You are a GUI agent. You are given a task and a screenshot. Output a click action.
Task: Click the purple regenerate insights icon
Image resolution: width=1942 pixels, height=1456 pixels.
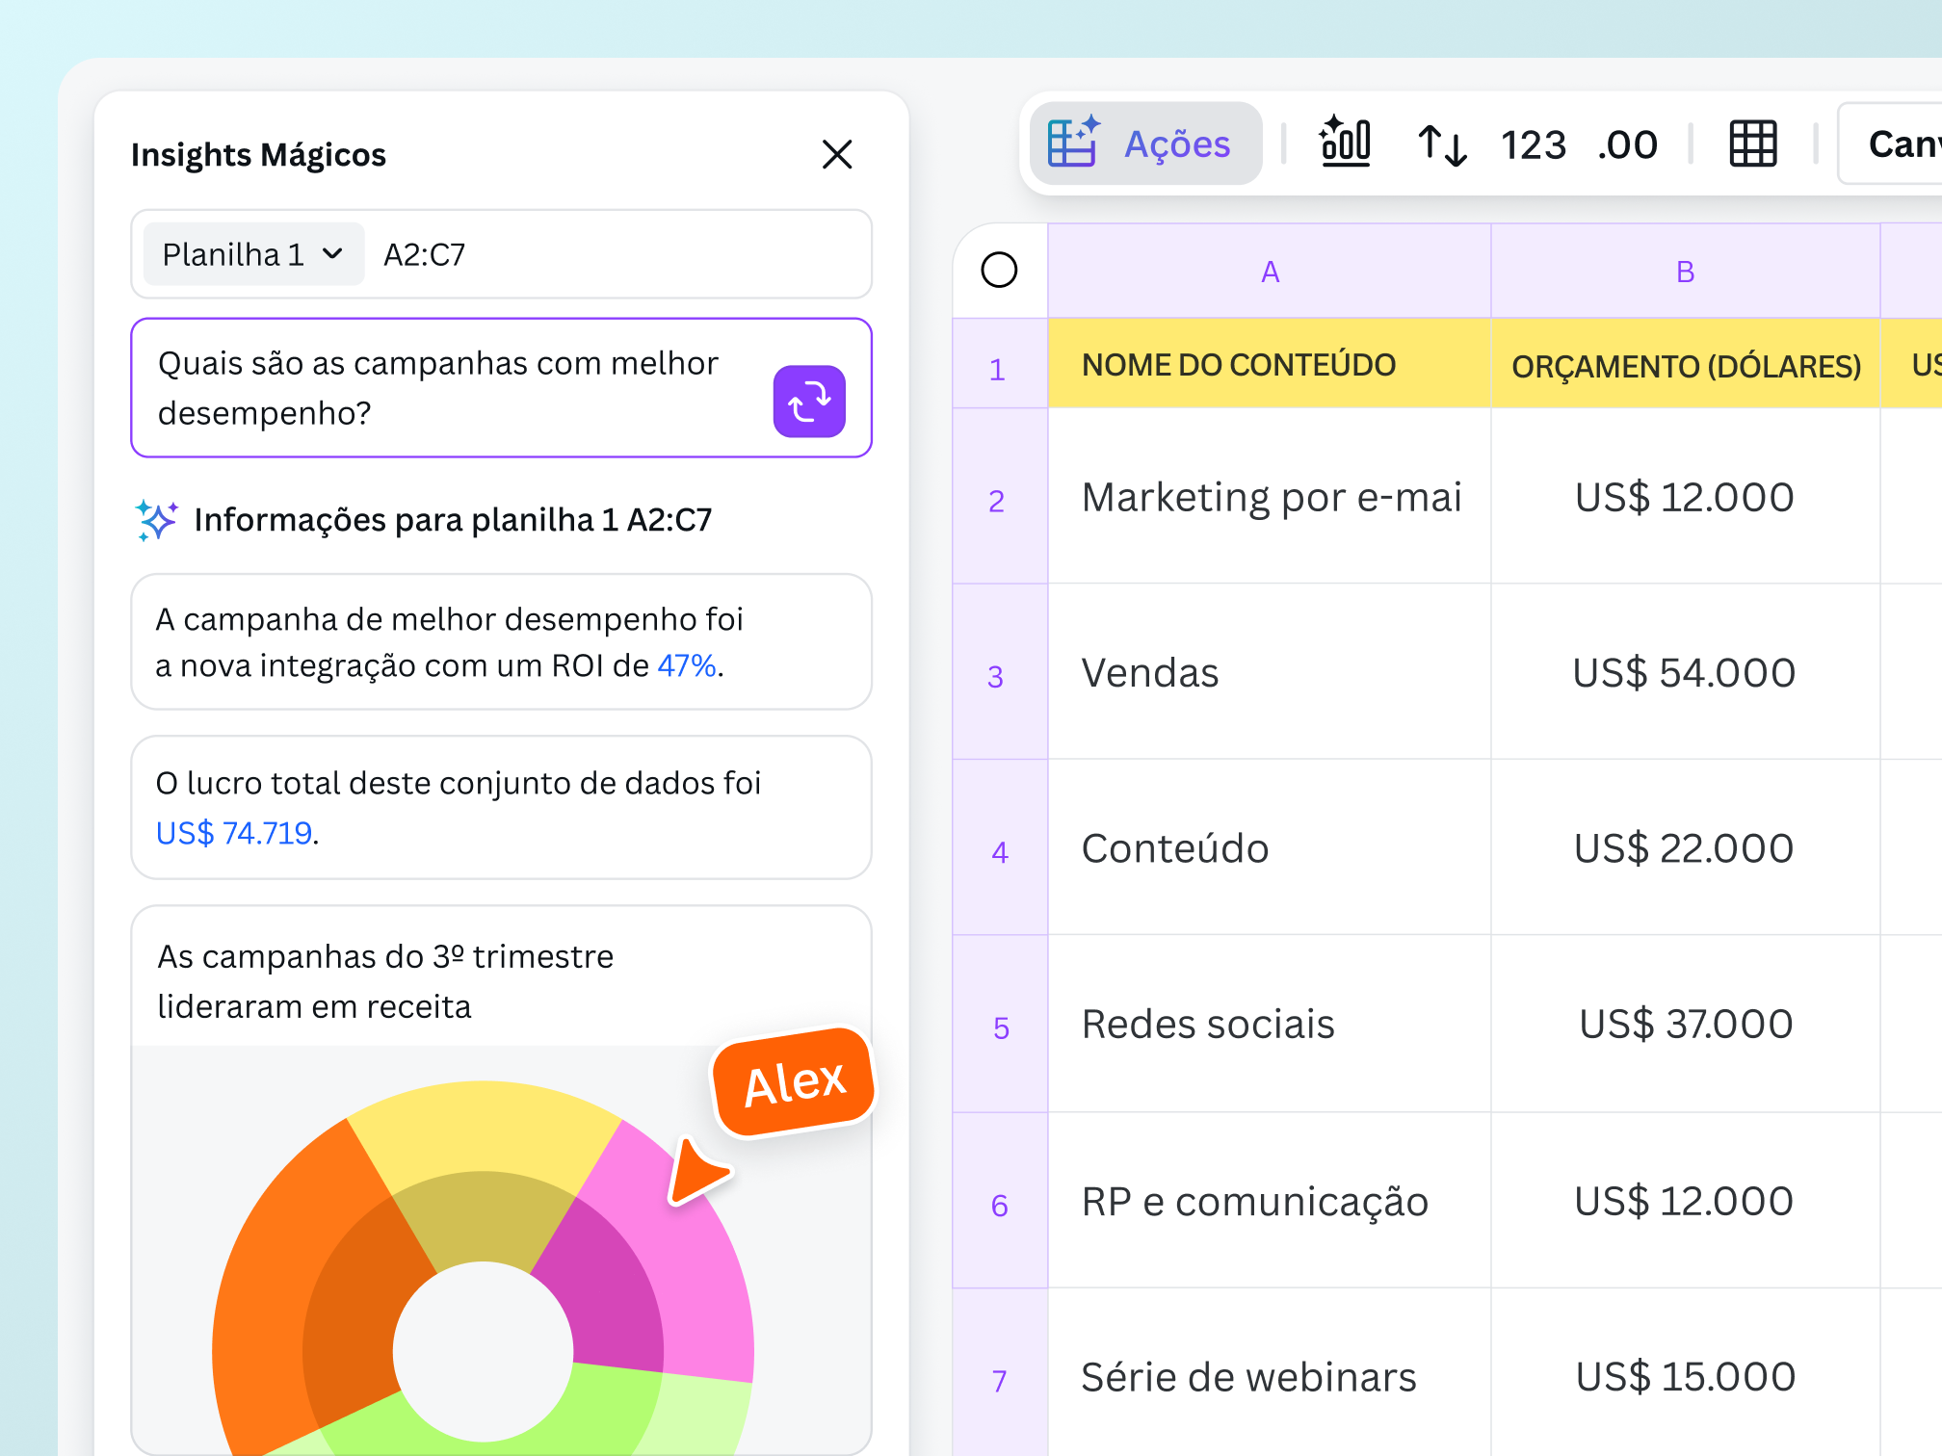coord(809,402)
